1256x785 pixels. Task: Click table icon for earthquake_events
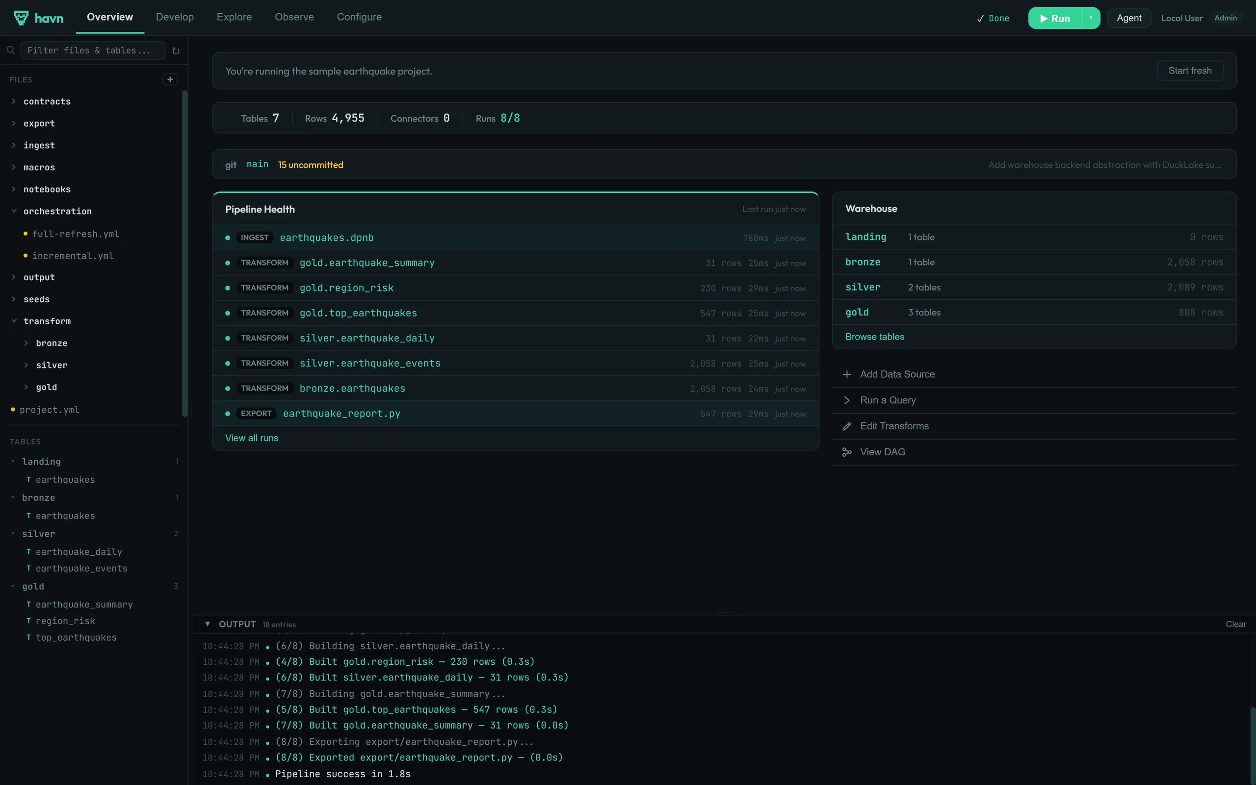[28, 569]
